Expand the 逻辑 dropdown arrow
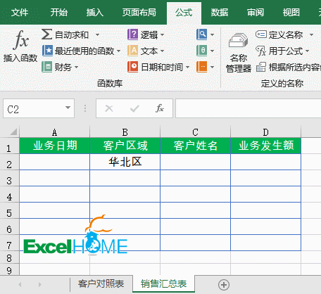The height and width of the screenshot is (294, 321). [x=162, y=35]
